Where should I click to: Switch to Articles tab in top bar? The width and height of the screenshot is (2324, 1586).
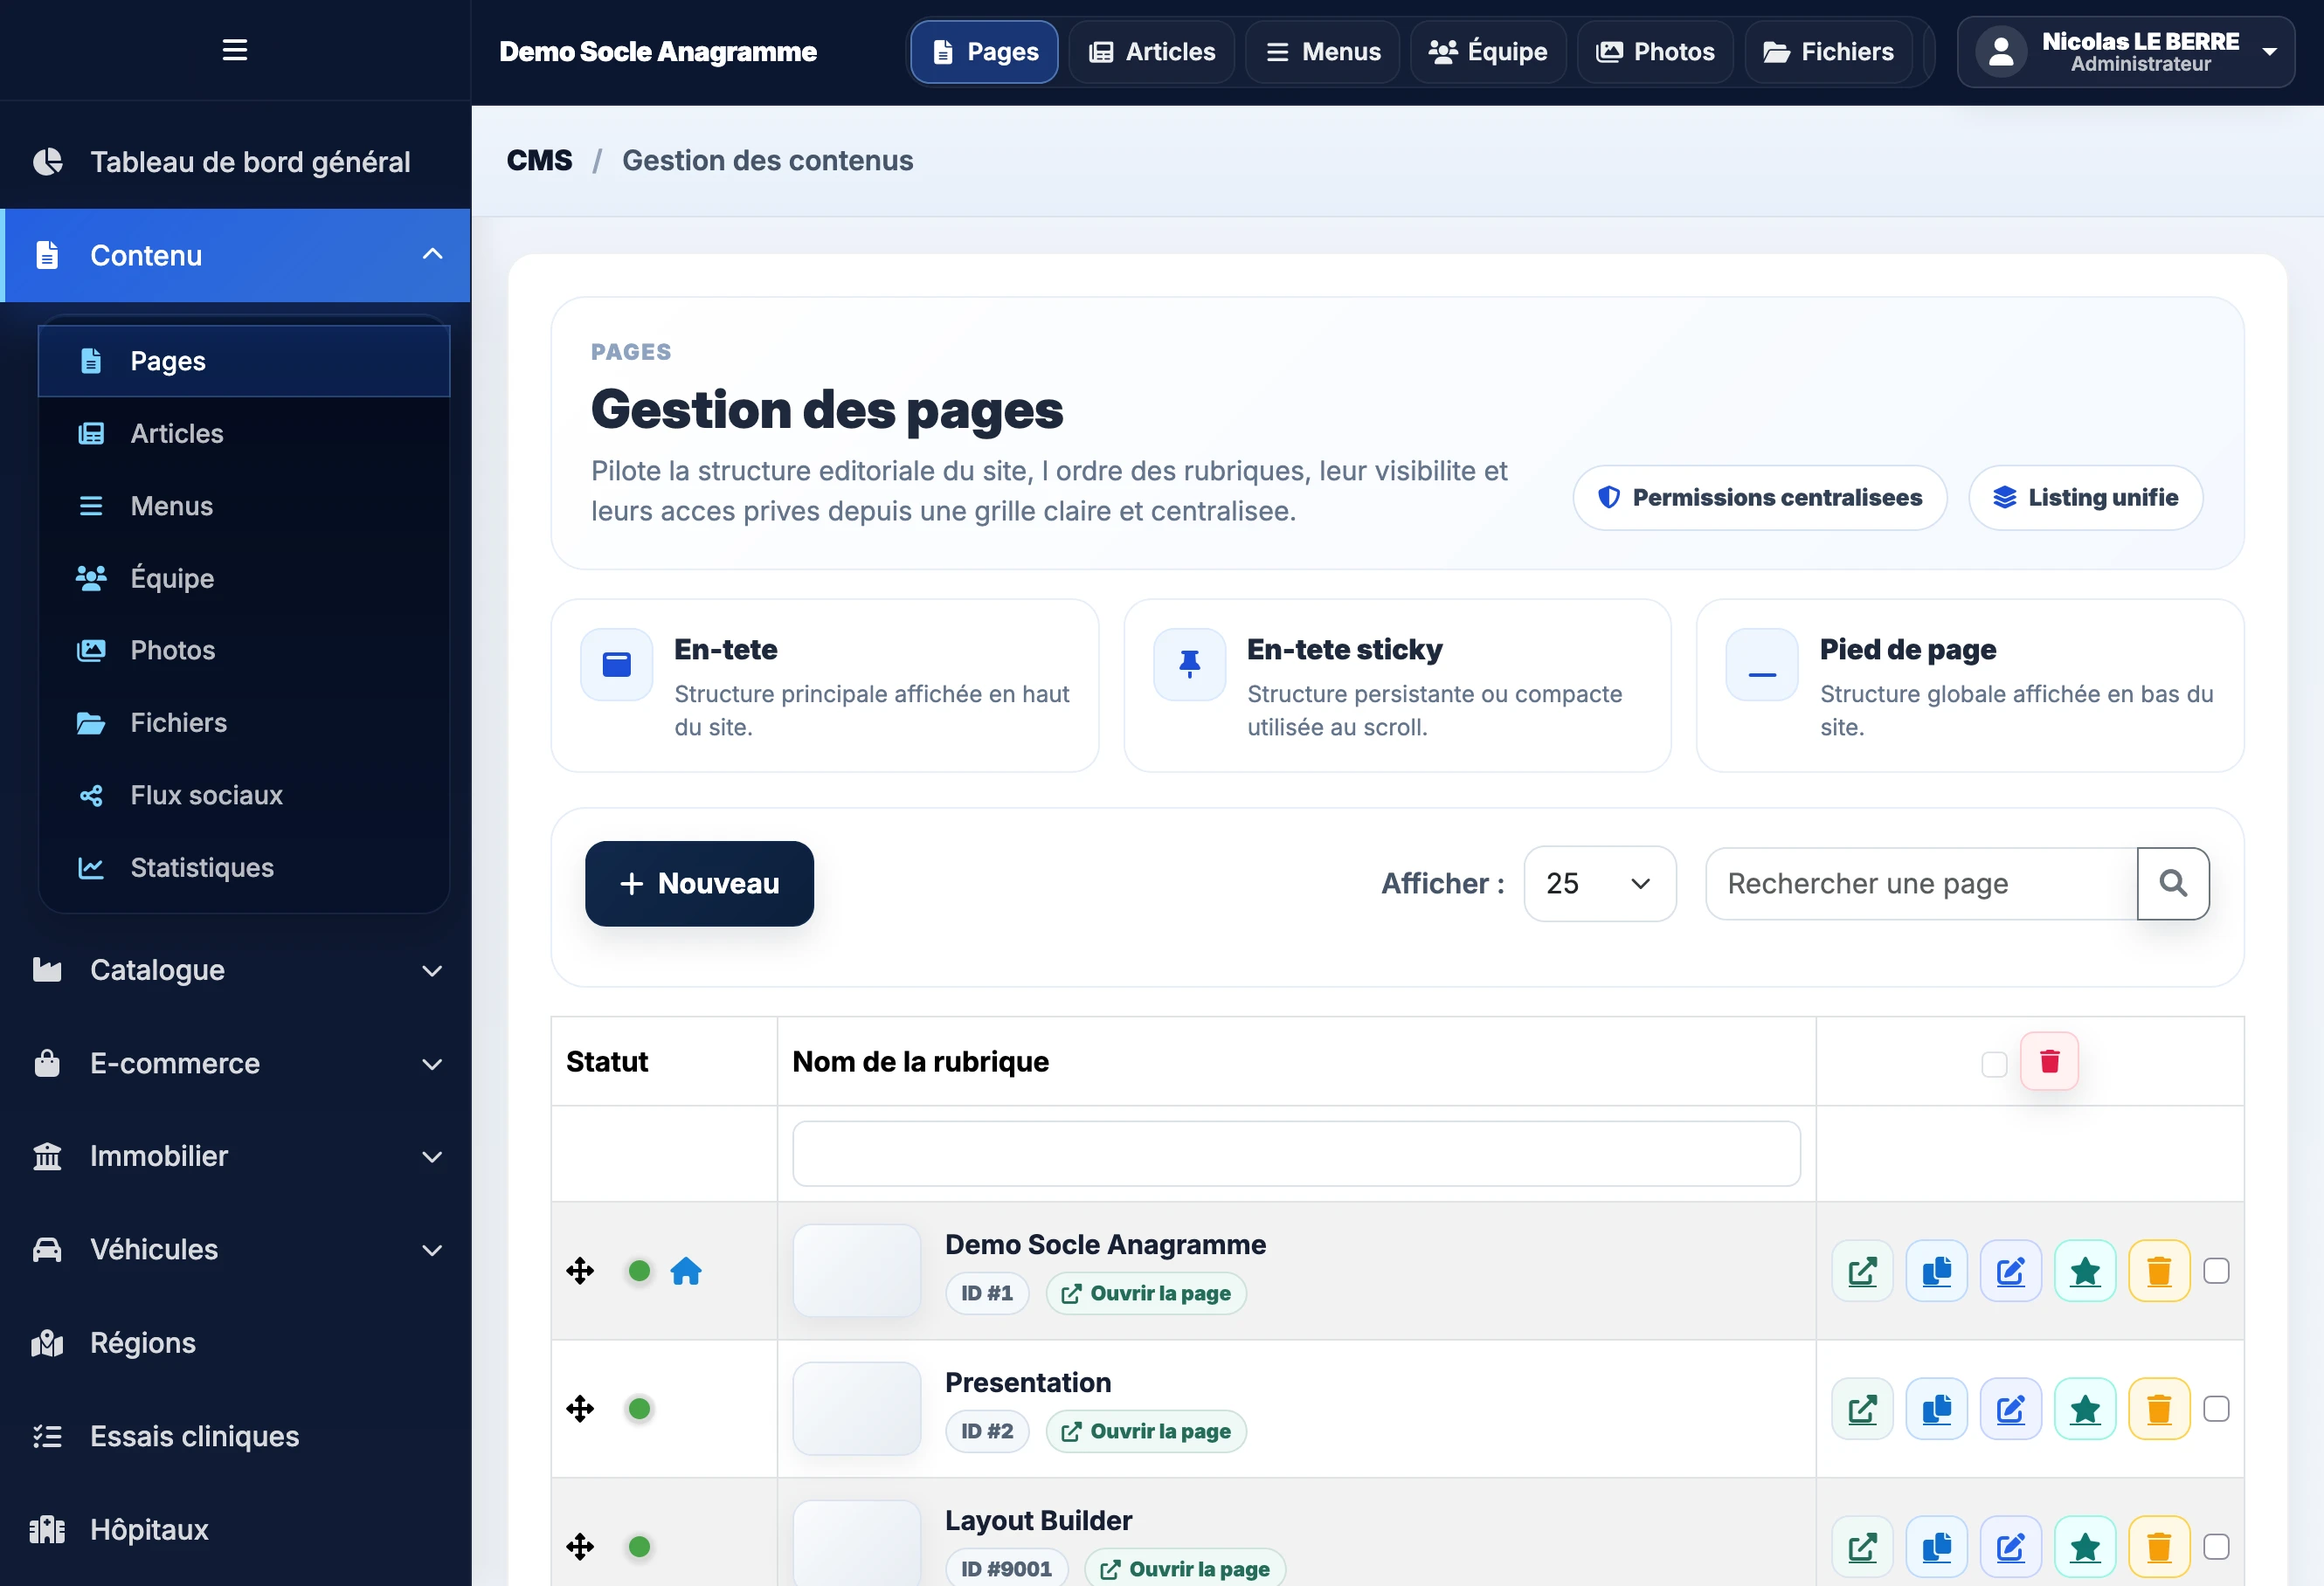[1151, 52]
